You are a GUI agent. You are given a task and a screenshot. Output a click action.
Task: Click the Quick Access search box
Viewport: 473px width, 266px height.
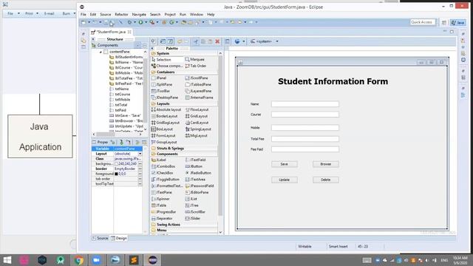coord(423,22)
